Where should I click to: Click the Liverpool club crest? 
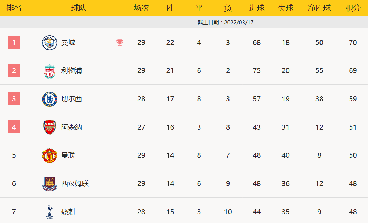coord(50,71)
